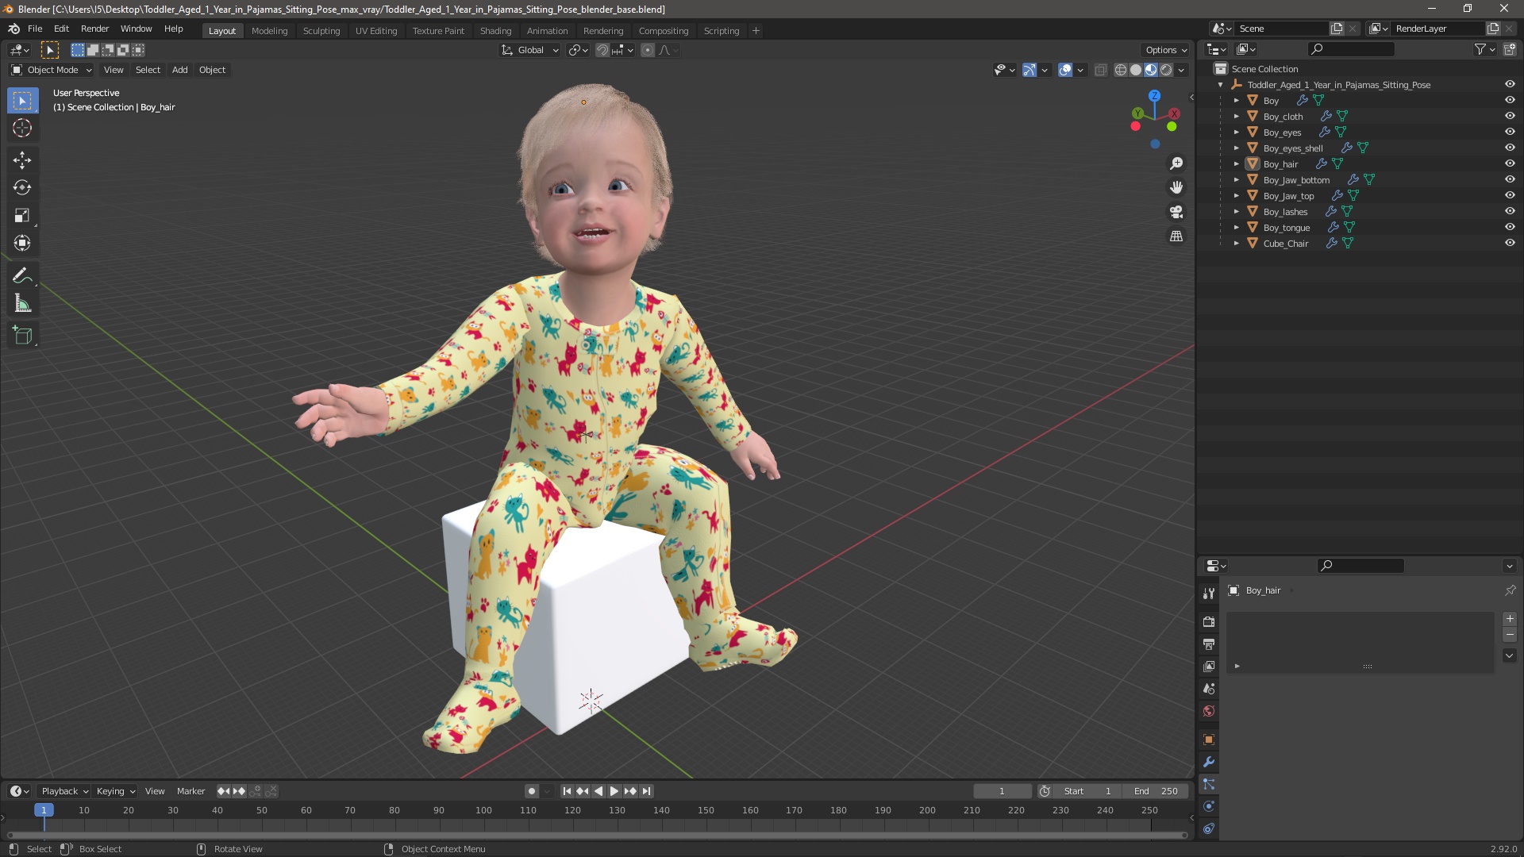Expand Boy_cloth in outliner

coord(1236,116)
